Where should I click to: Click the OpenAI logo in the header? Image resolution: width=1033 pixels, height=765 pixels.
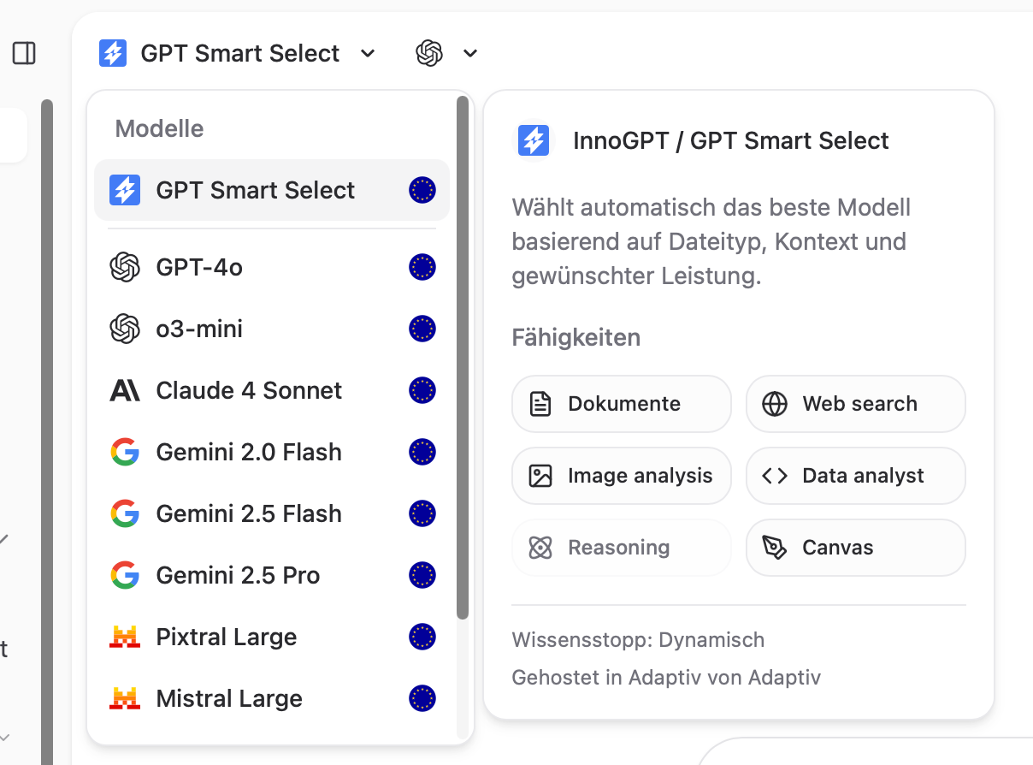(429, 53)
